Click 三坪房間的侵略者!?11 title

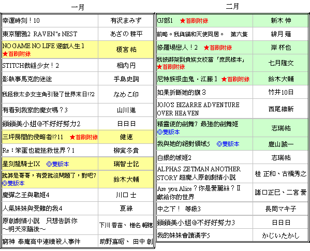33,137
